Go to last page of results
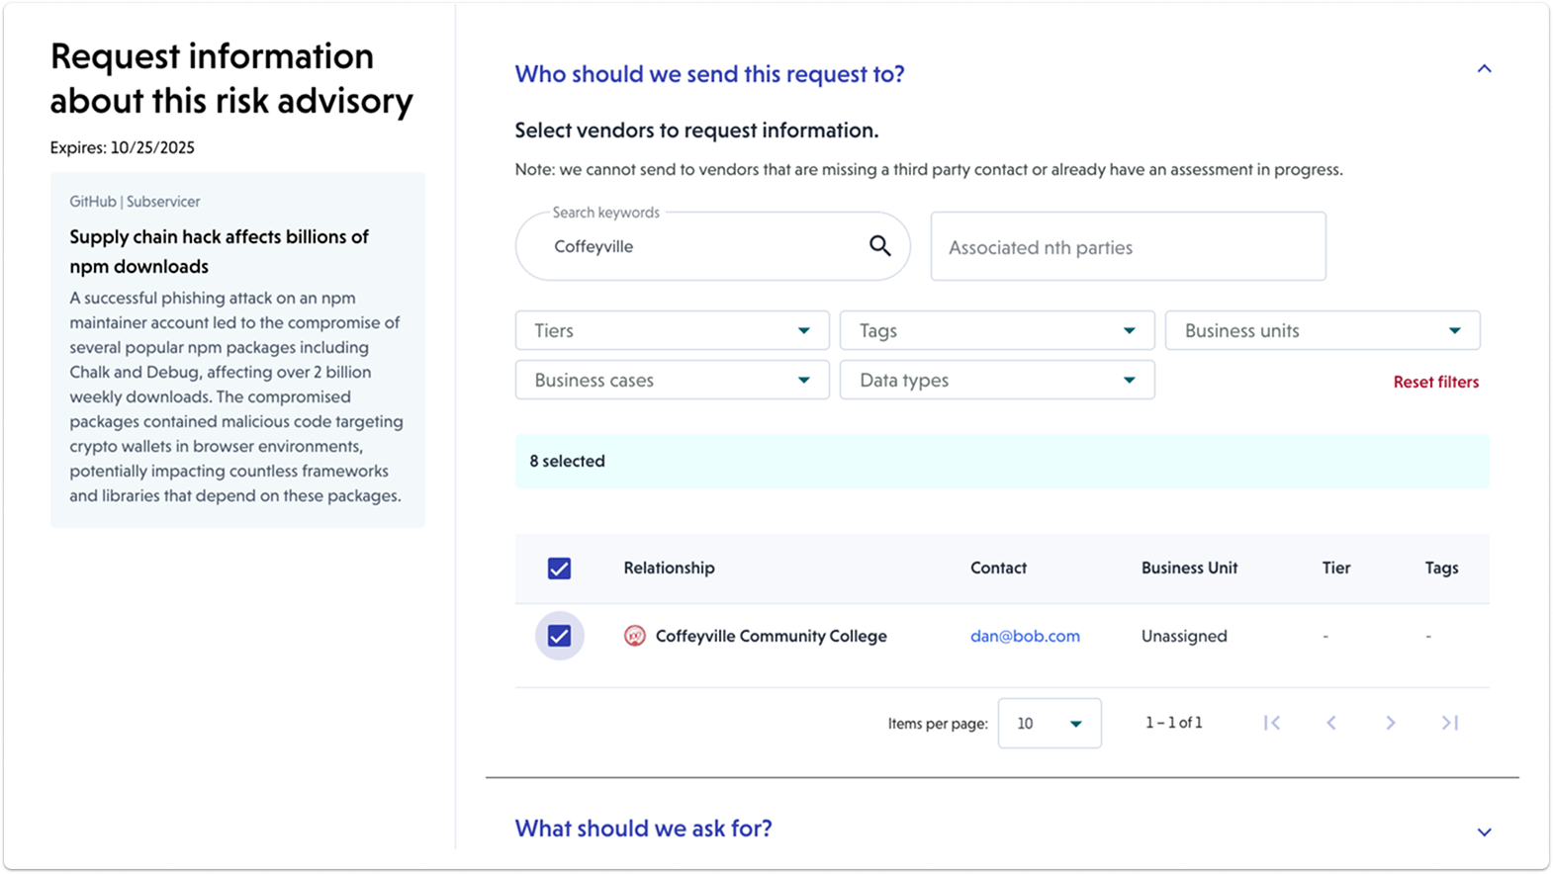 pyautogui.click(x=1450, y=723)
